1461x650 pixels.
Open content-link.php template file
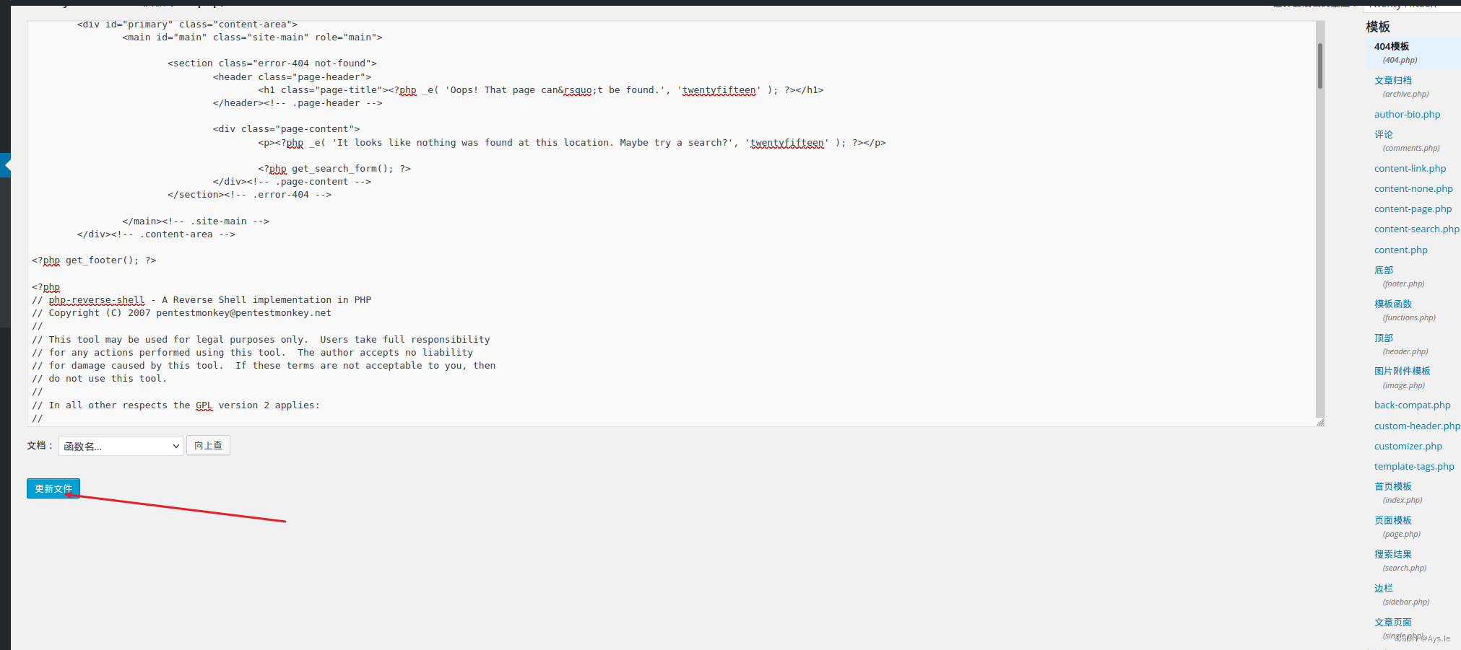[x=1410, y=168]
